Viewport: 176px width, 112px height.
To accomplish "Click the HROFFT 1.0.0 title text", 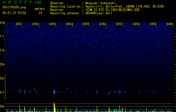I will 22,2.
